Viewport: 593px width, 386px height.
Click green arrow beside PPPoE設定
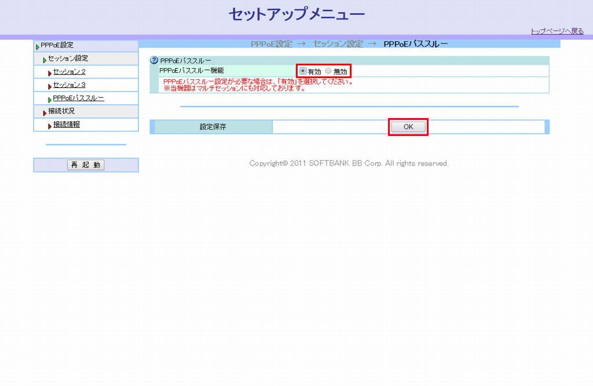coord(38,47)
